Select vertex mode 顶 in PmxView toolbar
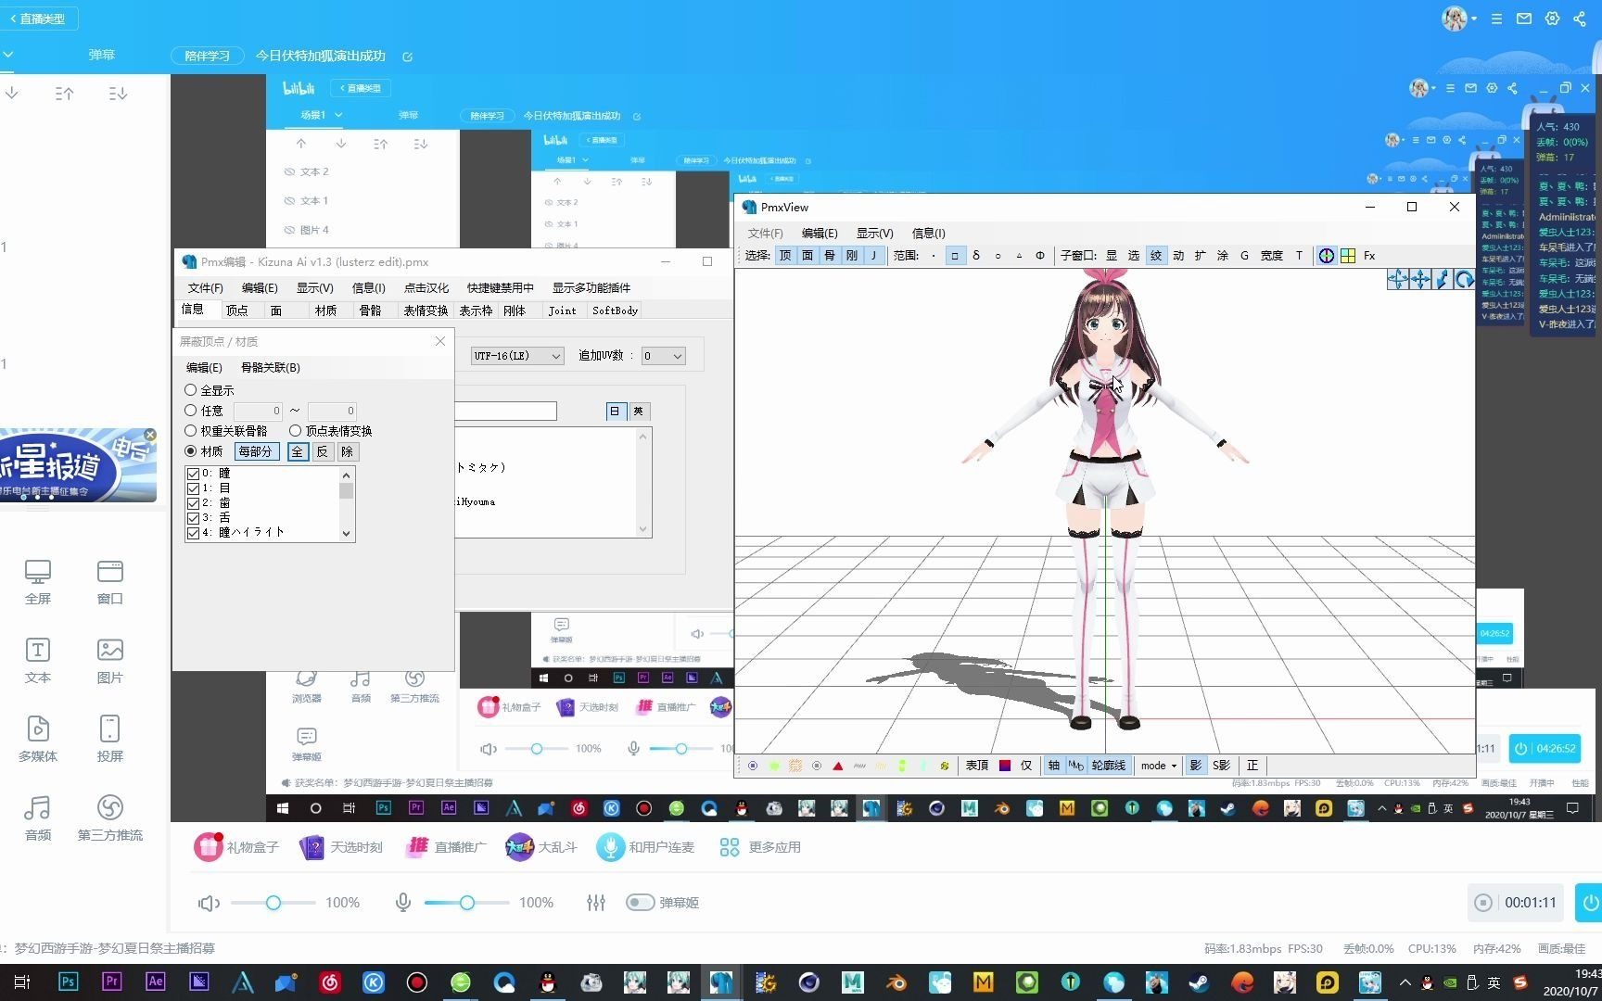 (785, 256)
